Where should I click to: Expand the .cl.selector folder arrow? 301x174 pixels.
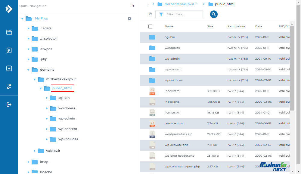pos(28,39)
